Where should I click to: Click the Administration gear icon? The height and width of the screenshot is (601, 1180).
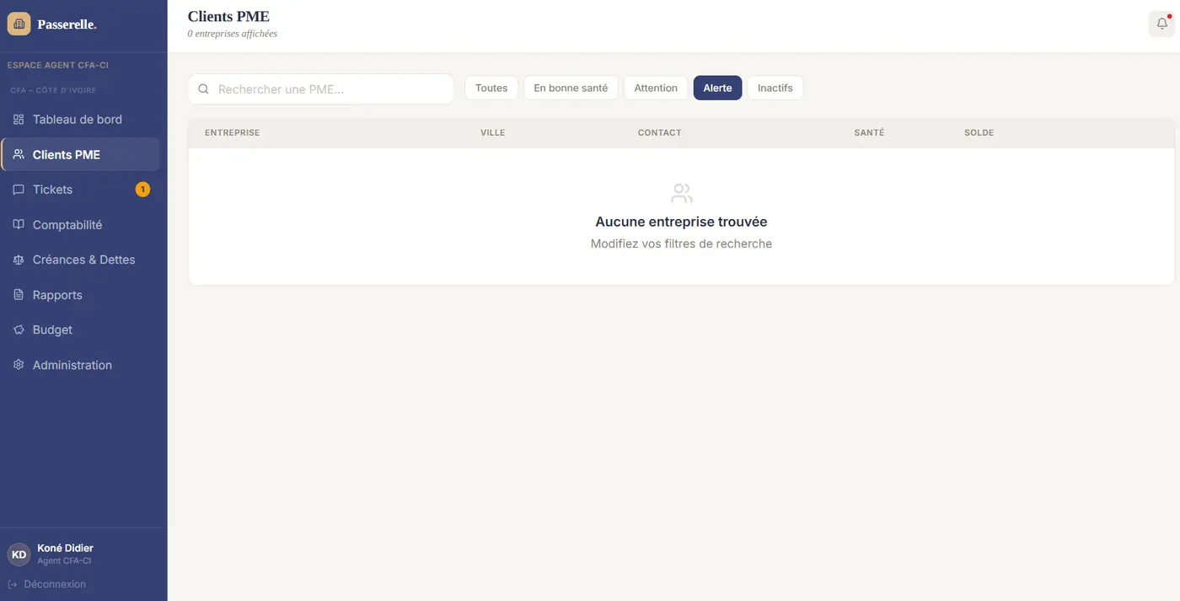pos(19,365)
